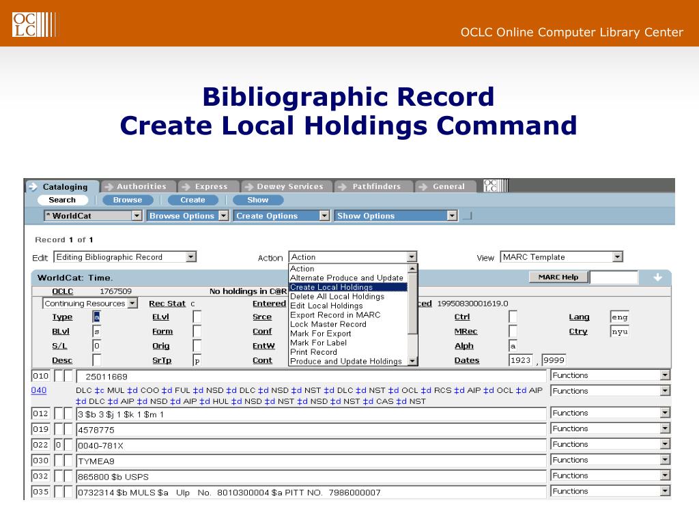
Task: Open Functions dropdown for field 040
Action: tap(610, 391)
